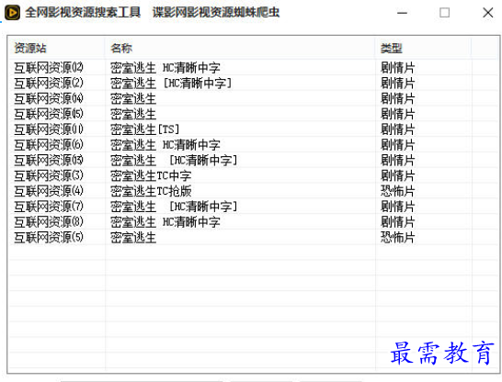Click the 密室逃生TC抢版 name cell

(151, 191)
